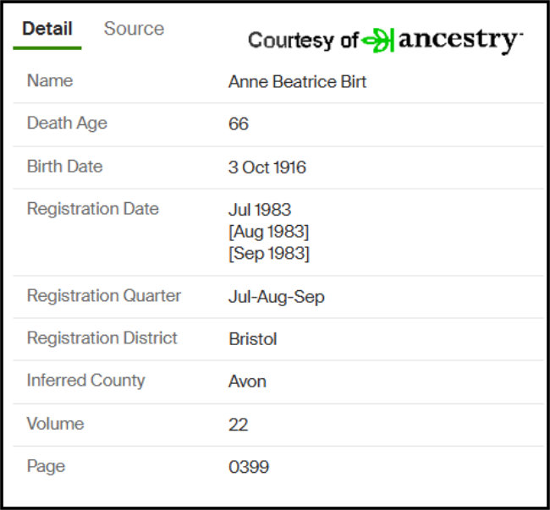Viewport: 550px width, 510px height.
Task: Click the Birth Date field label
Action: [x=65, y=166]
